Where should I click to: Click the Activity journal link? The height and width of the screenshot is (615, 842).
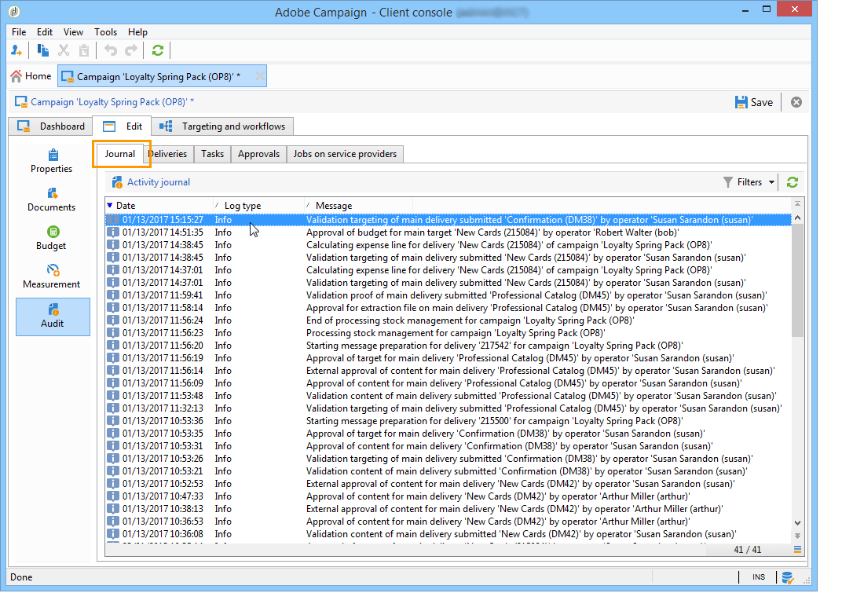coord(158,182)
